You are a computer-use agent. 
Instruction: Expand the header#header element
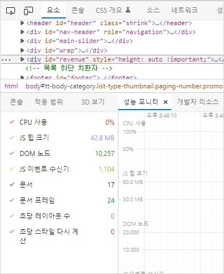[x=22, y=23]
